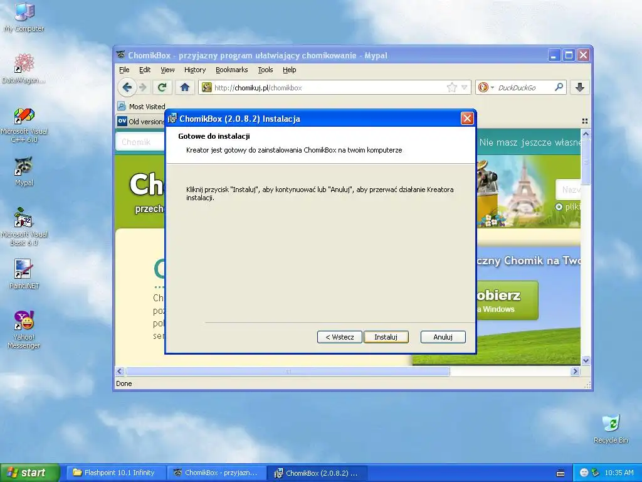
Task: Select the ChomikBox (2.0.8.2) installer taskbar item
Action: (x=318, y=473)
